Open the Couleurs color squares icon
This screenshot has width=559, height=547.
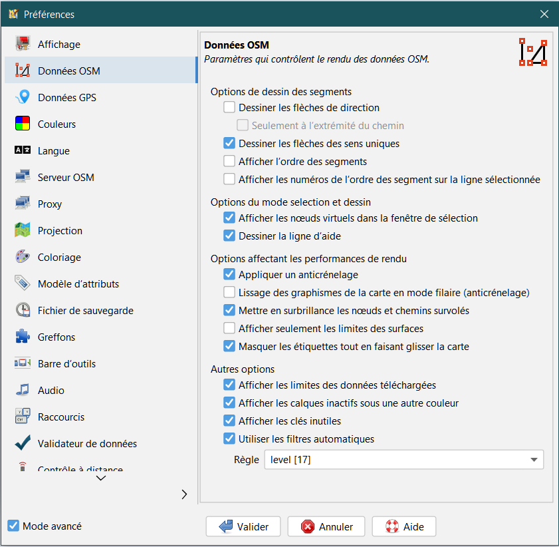click(23, 124)
